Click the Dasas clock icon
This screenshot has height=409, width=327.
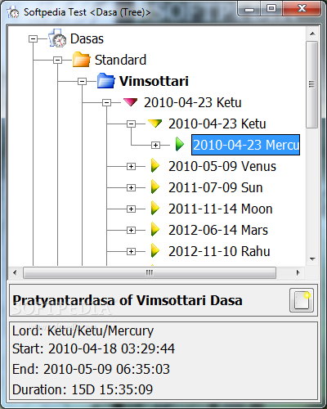click(57, 38)
